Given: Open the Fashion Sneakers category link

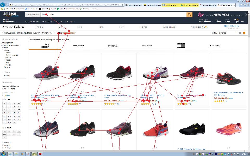Looking at the screenshot, I should tap(12, 55).
